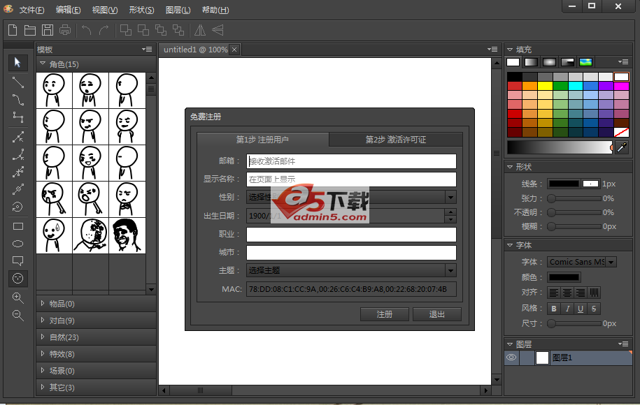This screenshot has width=640, height=405.
Task: Open the 形状(S) menu
Action: click(141, 10)
